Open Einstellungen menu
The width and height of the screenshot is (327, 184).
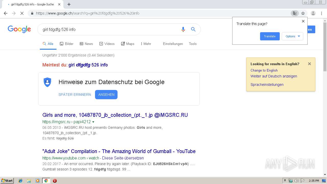[173, 44]
